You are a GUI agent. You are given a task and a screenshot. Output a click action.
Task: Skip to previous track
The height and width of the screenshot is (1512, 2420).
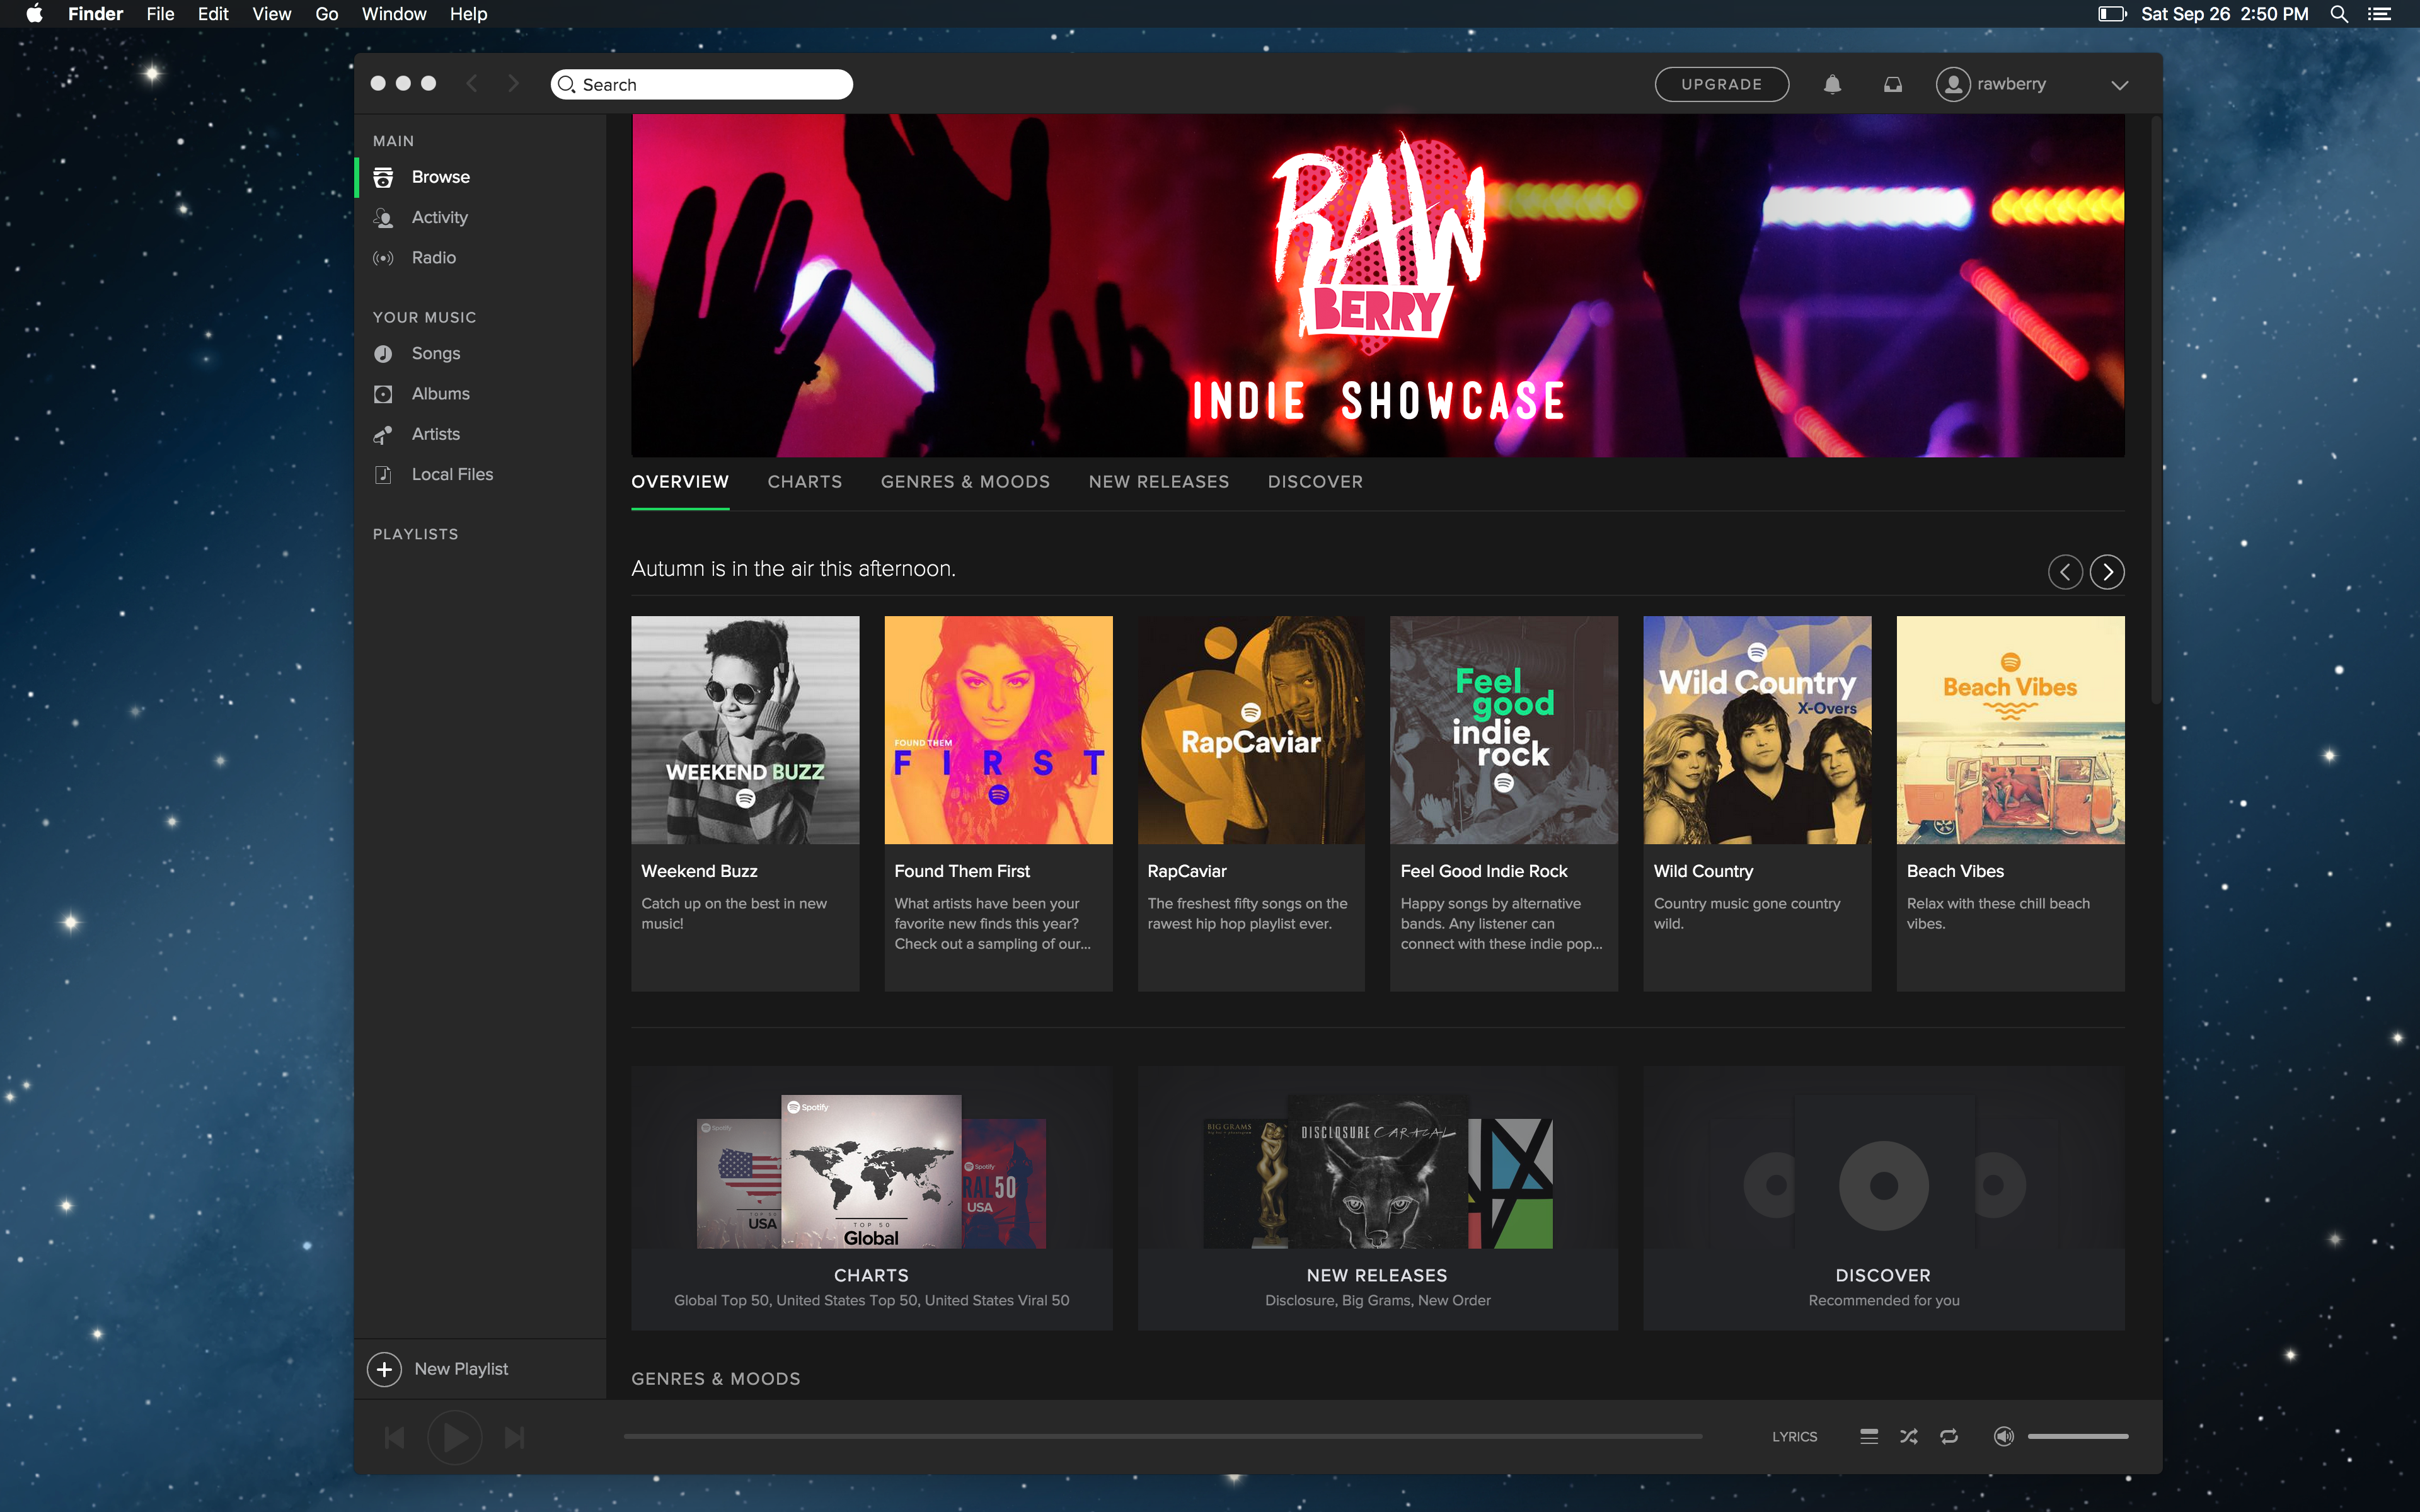pos(395,1437)
